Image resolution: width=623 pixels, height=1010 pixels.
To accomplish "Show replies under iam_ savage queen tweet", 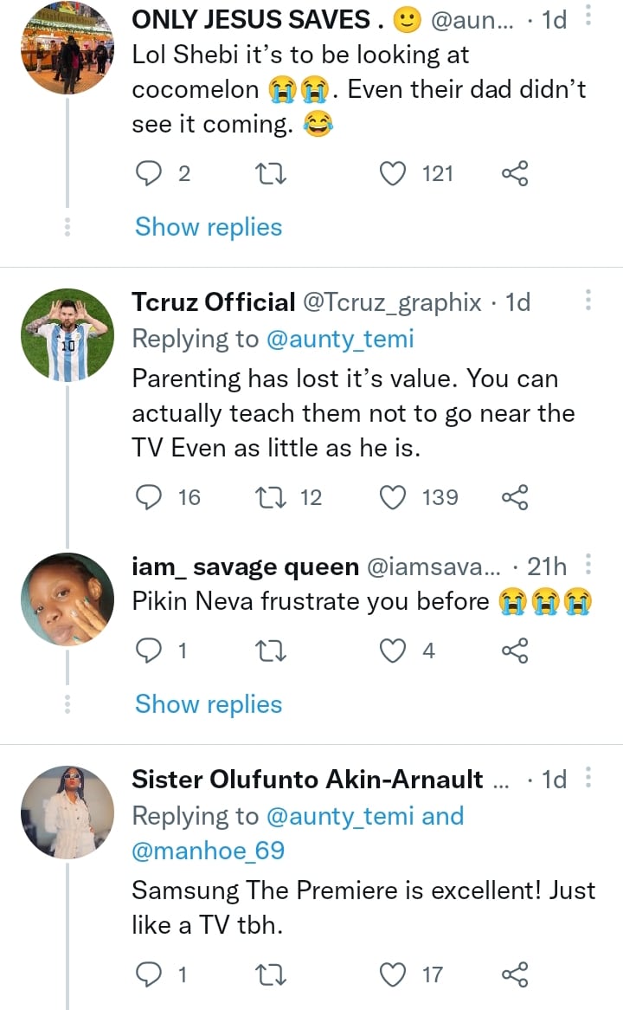I will (209, 704).
